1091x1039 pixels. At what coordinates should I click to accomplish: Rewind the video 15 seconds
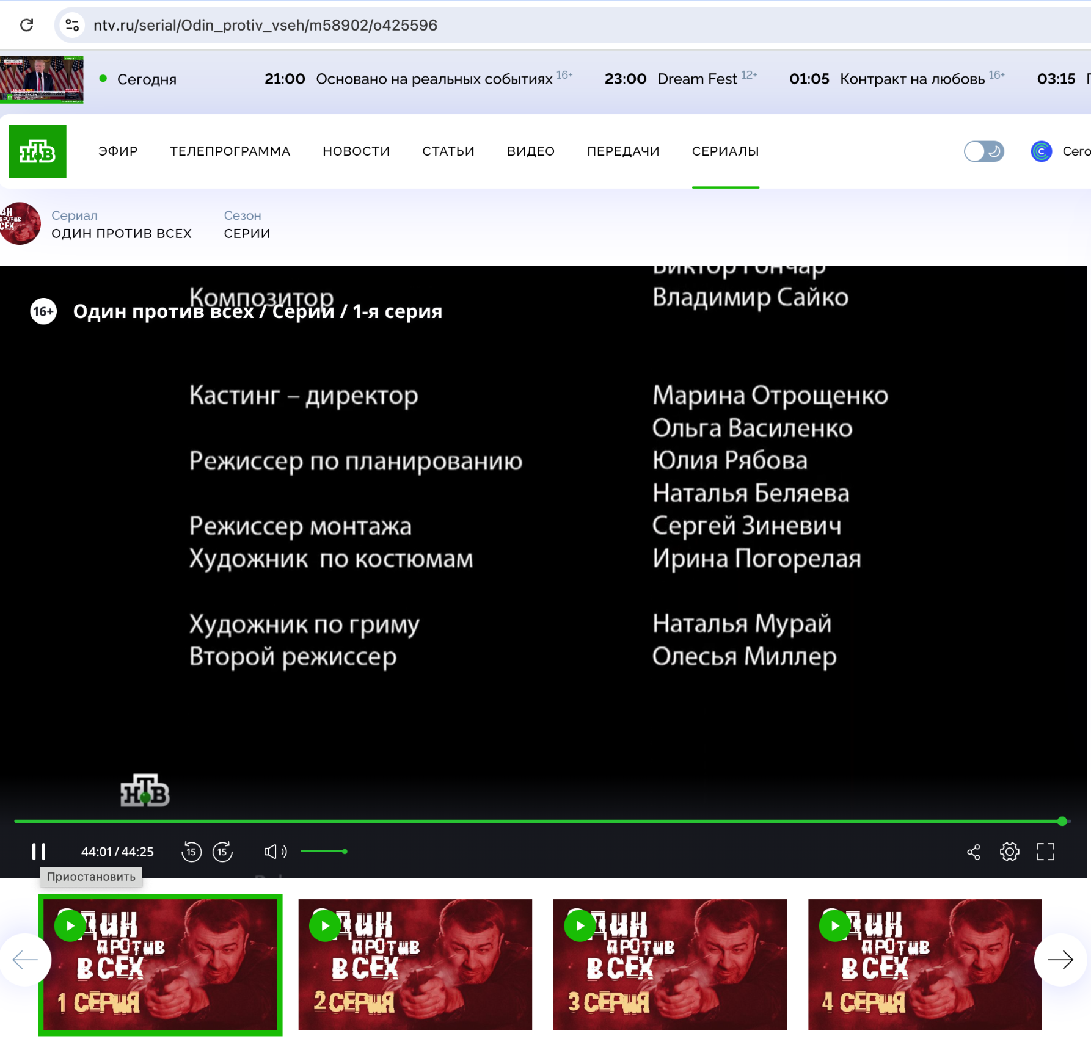point(191,851)
